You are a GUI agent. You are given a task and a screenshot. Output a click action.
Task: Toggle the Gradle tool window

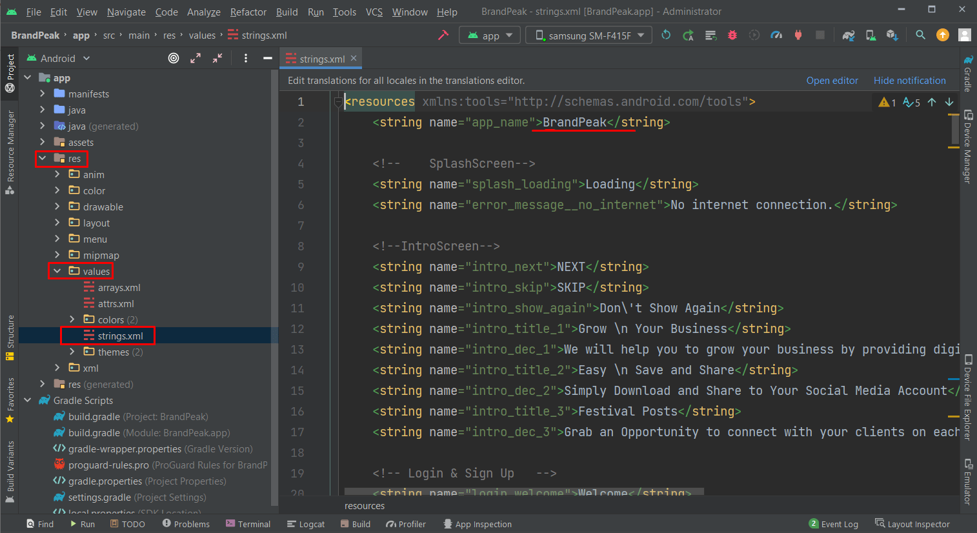click(x=968, y=74)
